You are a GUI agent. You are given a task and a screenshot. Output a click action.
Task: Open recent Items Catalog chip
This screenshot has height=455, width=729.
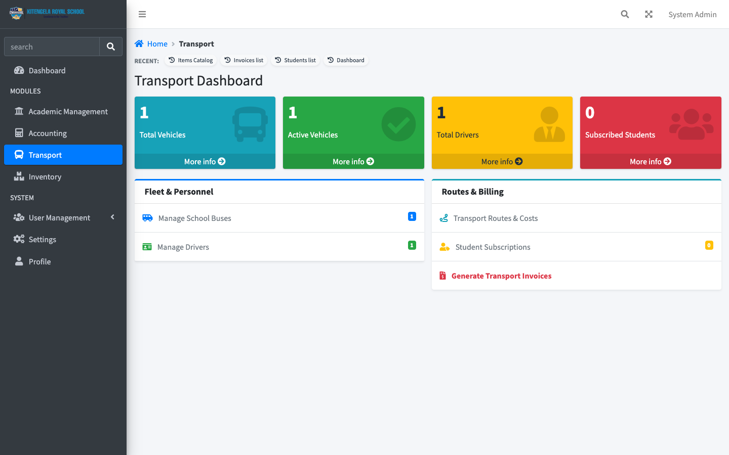[x=190, y=60]
